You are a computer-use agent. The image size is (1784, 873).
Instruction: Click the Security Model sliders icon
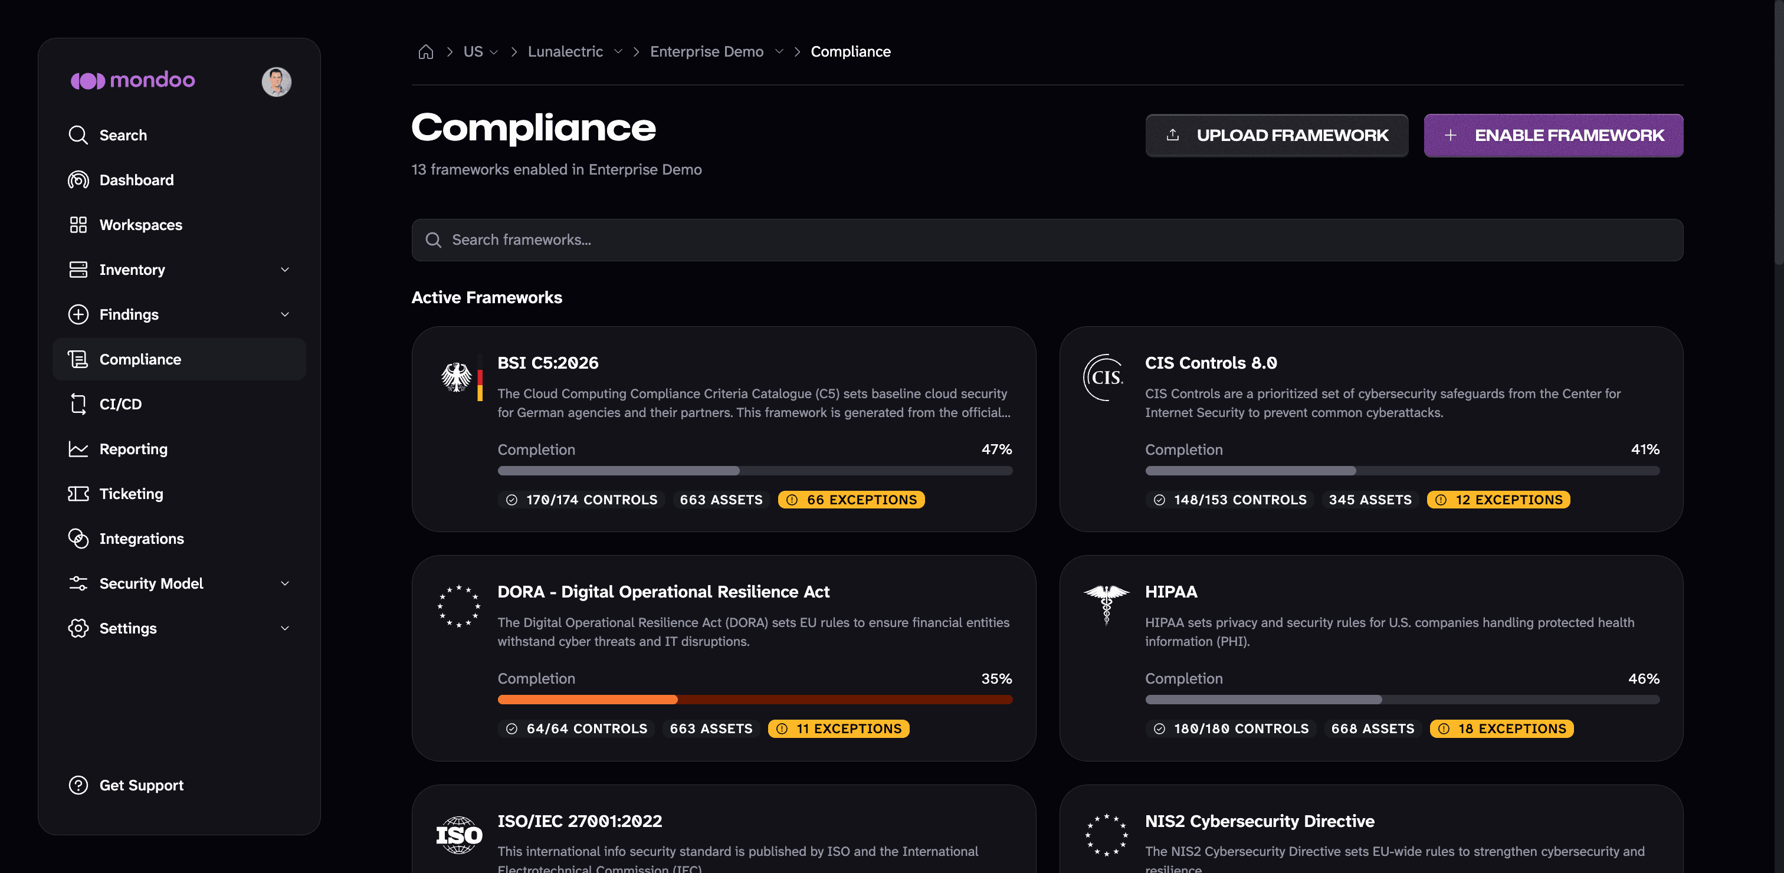78,583
